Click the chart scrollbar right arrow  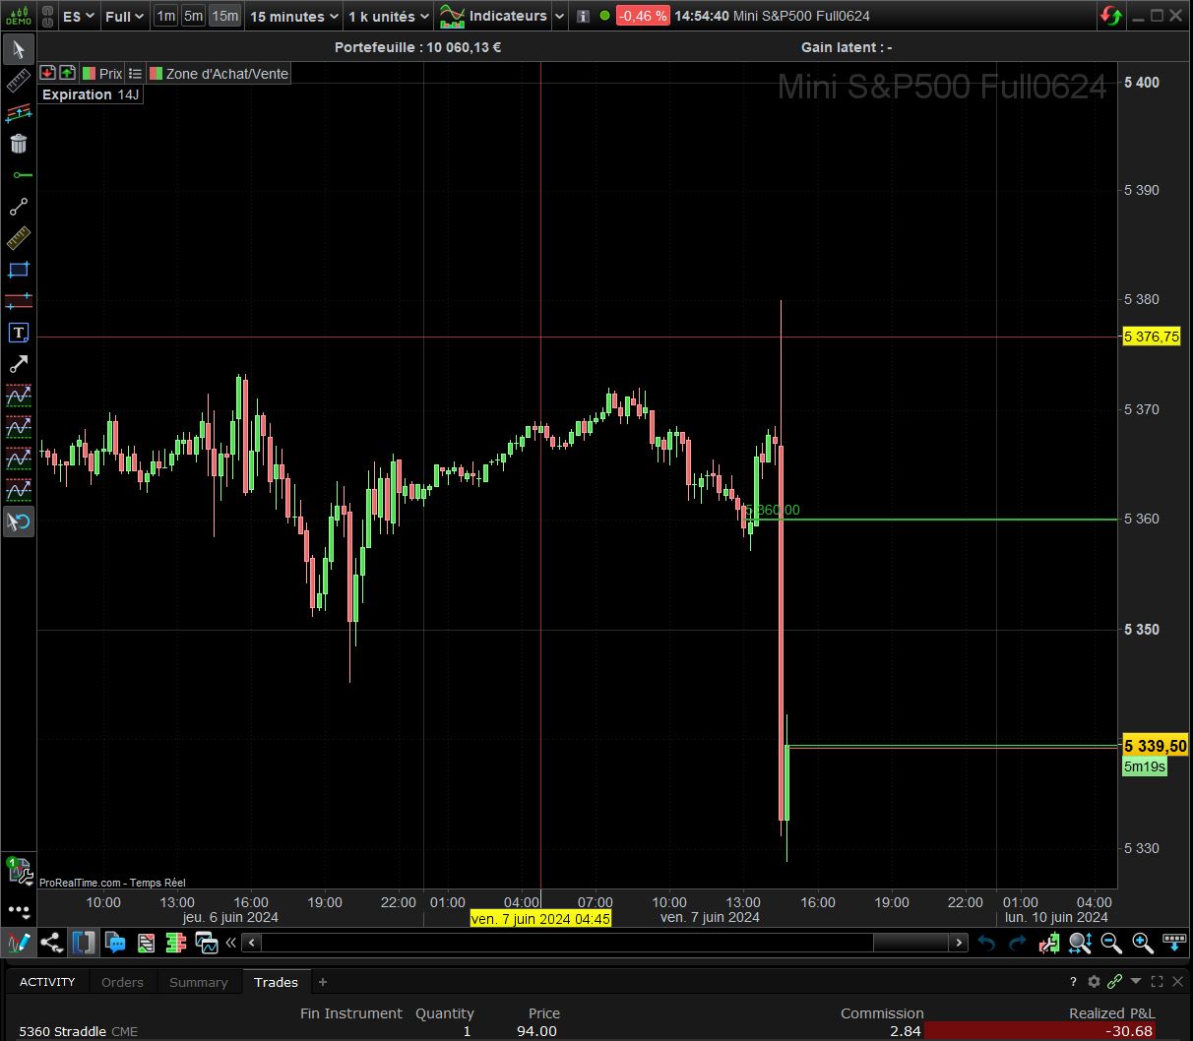click(x=959, y=943)
